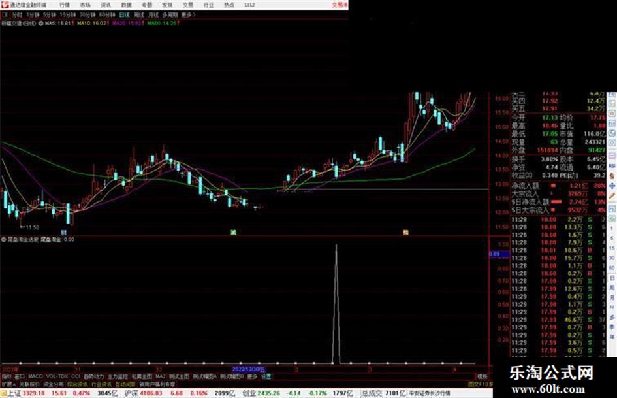Screen dimensions: 617x398
Task: Expand the 扩展 panel toggle
Action: [8, 384]
